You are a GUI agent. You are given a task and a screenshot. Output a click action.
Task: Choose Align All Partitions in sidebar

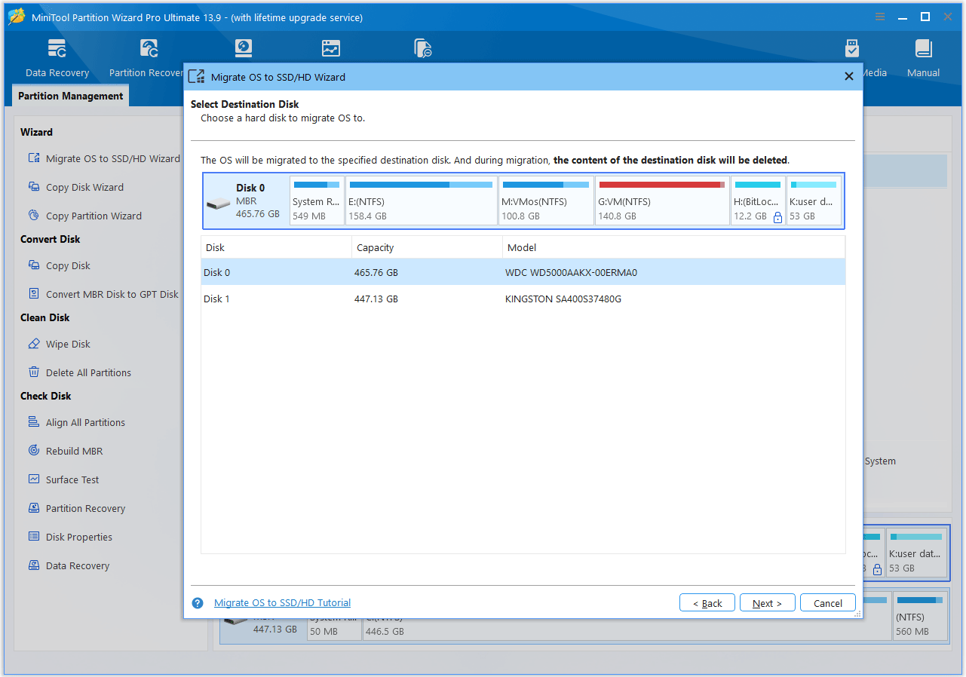tap(85, 422)
